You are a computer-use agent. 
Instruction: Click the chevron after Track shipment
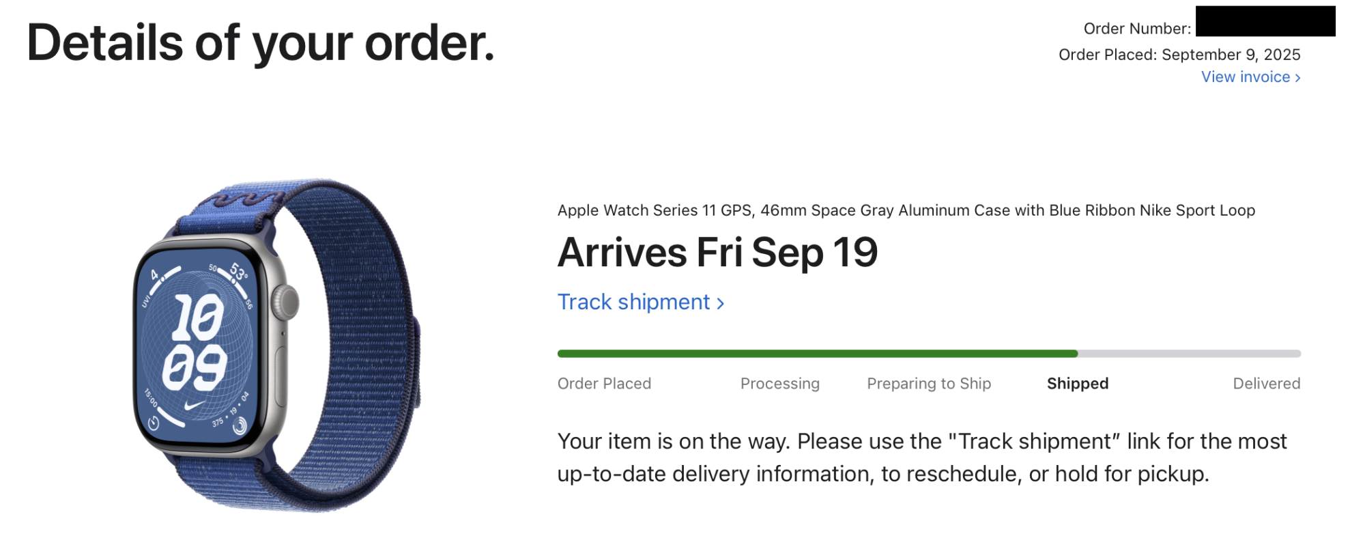720,303
